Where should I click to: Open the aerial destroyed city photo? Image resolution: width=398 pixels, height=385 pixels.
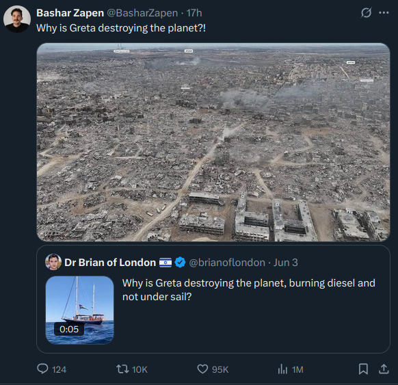click(x=213, y=142)
